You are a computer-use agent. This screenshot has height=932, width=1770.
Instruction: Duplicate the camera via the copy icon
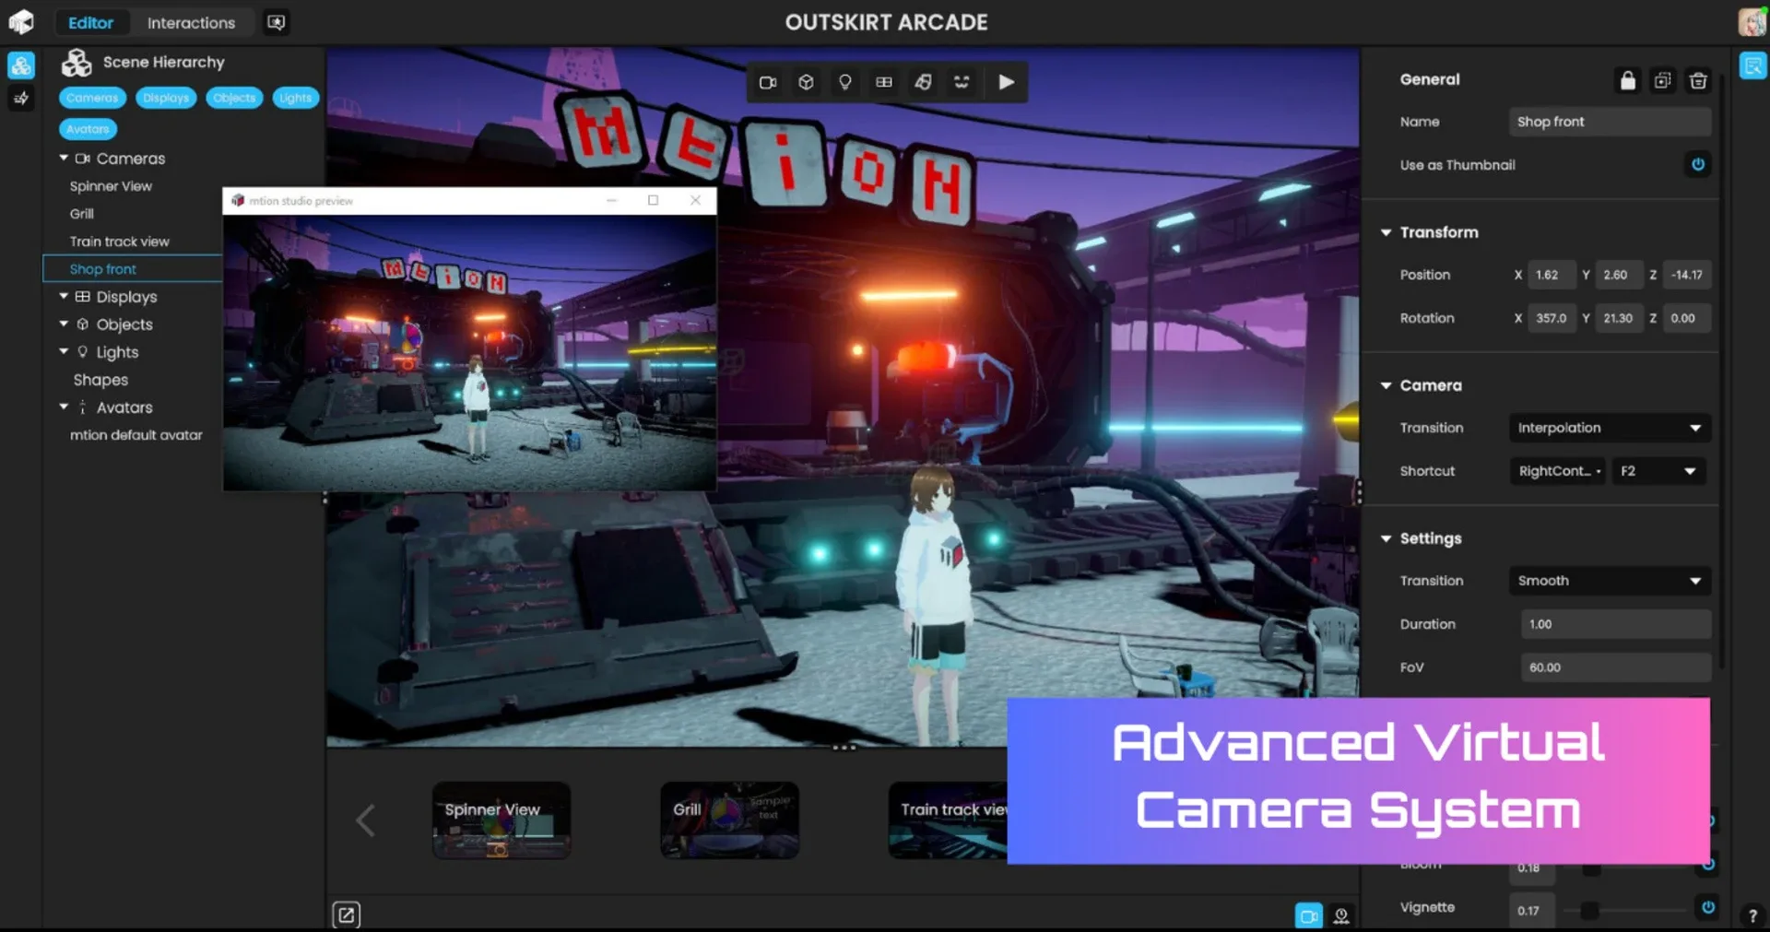[x=1663, y=80]
